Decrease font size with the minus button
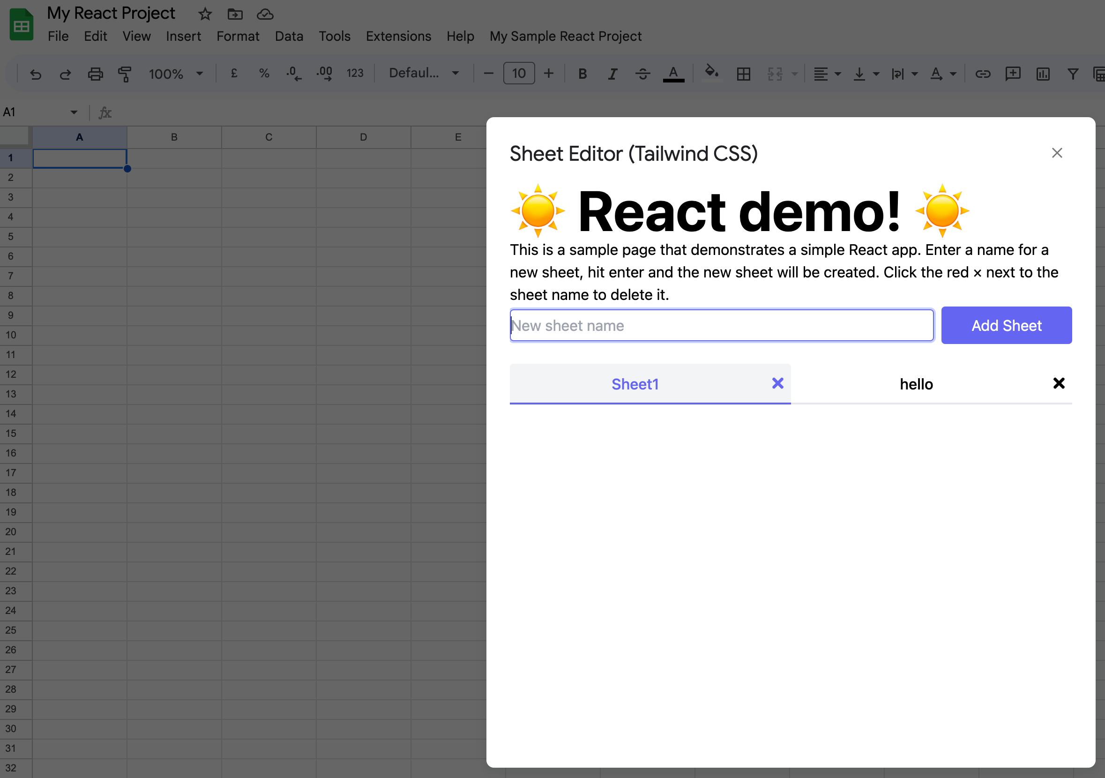 point(488,73)
